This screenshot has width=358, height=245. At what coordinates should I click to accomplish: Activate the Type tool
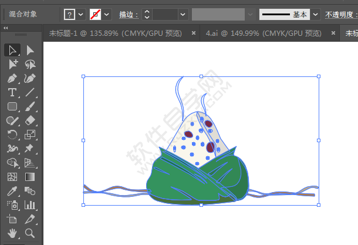(12, 92)
